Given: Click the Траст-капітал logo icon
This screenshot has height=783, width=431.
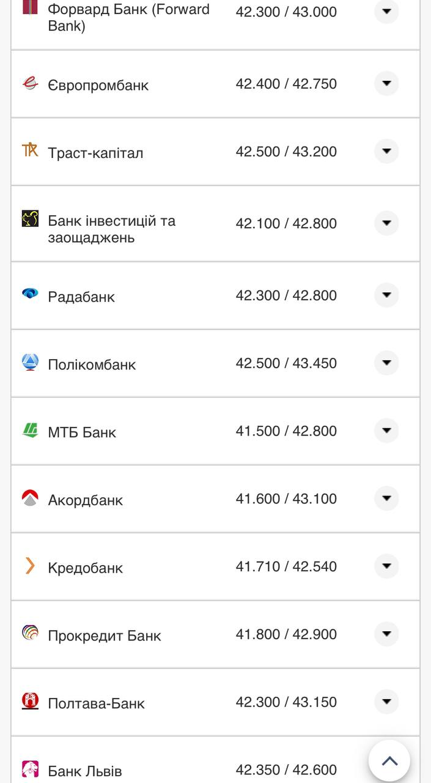Looking at the screenshot, I should click(x=30, y=150).
